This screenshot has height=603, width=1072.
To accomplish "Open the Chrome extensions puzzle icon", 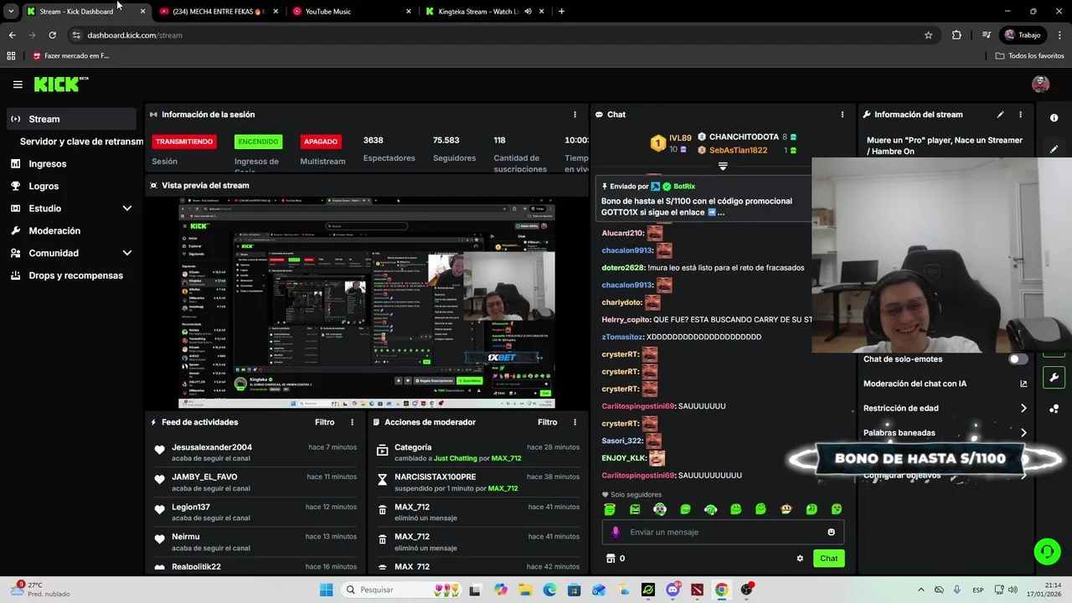I will point(956,35).
